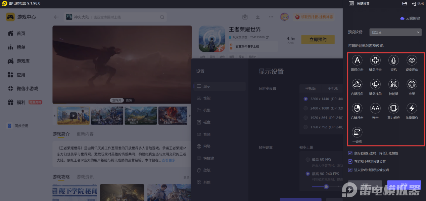Viewport: 426px width, 201px height.
Task: Choose the 观察视角 eye icon
Action: [x=412, y=61]
